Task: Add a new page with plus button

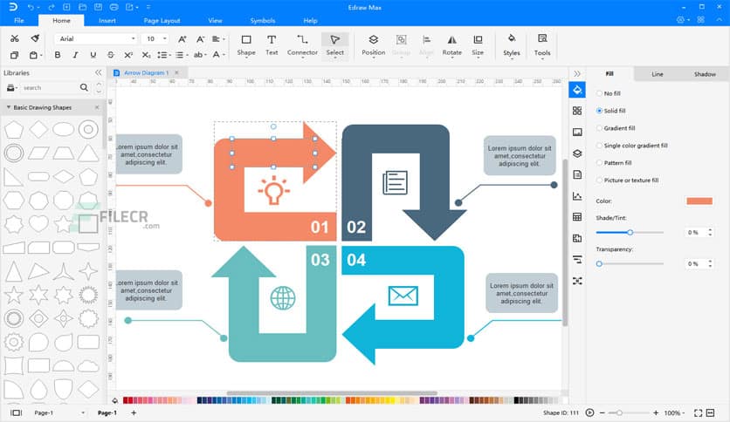Action: tap(134, 412)
